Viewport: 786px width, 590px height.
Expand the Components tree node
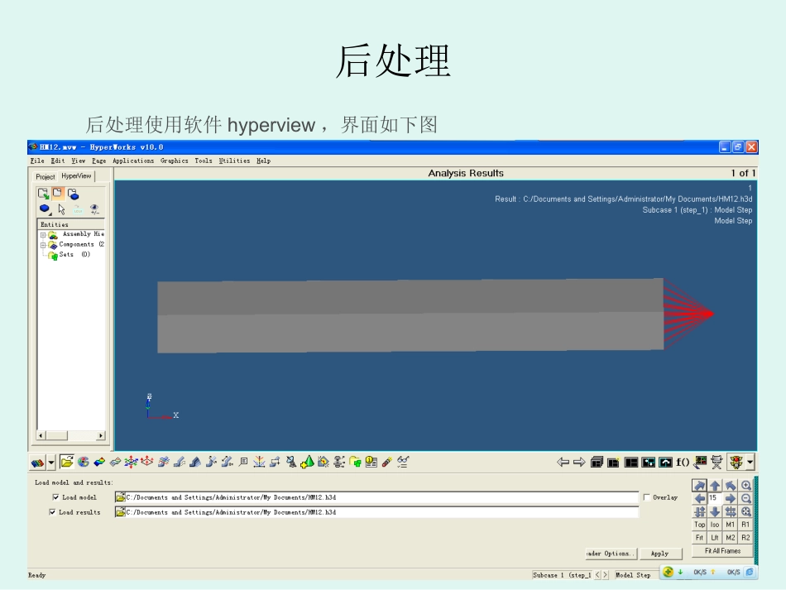coord(43,245)
